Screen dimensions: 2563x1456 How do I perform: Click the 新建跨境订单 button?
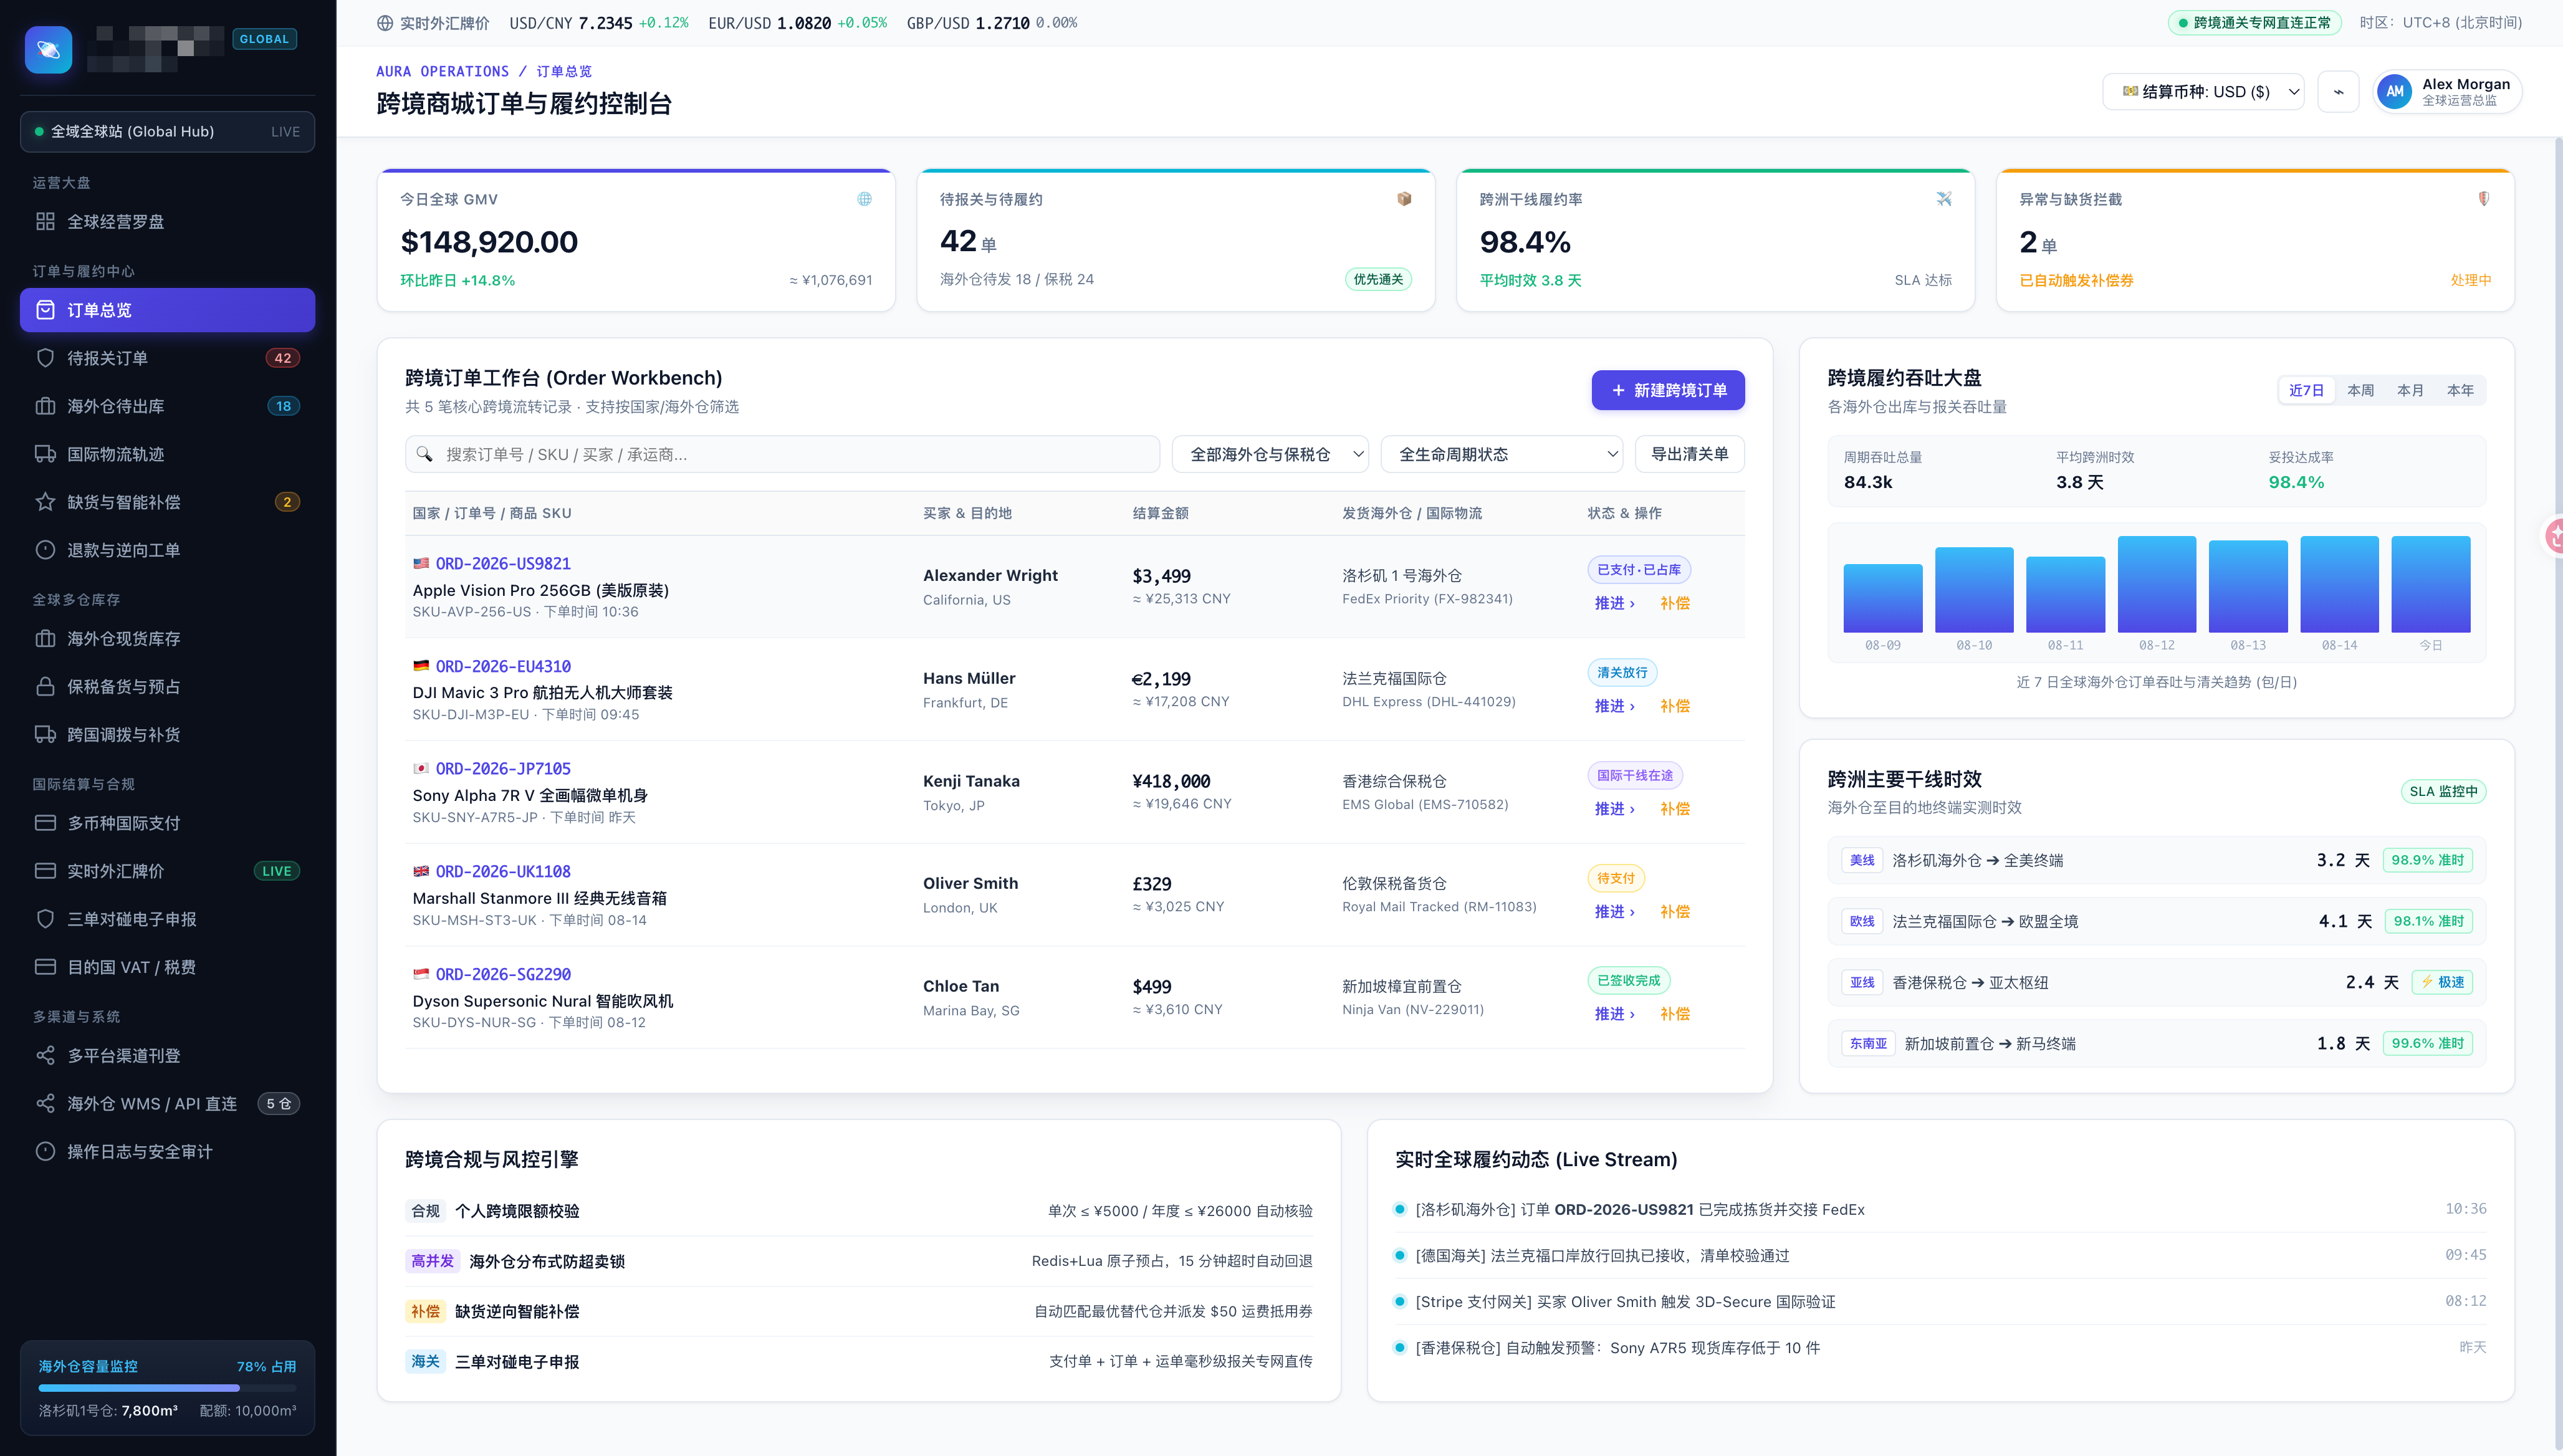pyautogui.click(x=1668, y=390)
